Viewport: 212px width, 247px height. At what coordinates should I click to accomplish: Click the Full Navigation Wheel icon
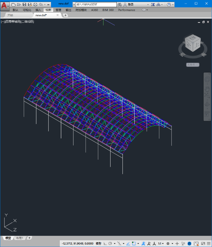point(207,80)
